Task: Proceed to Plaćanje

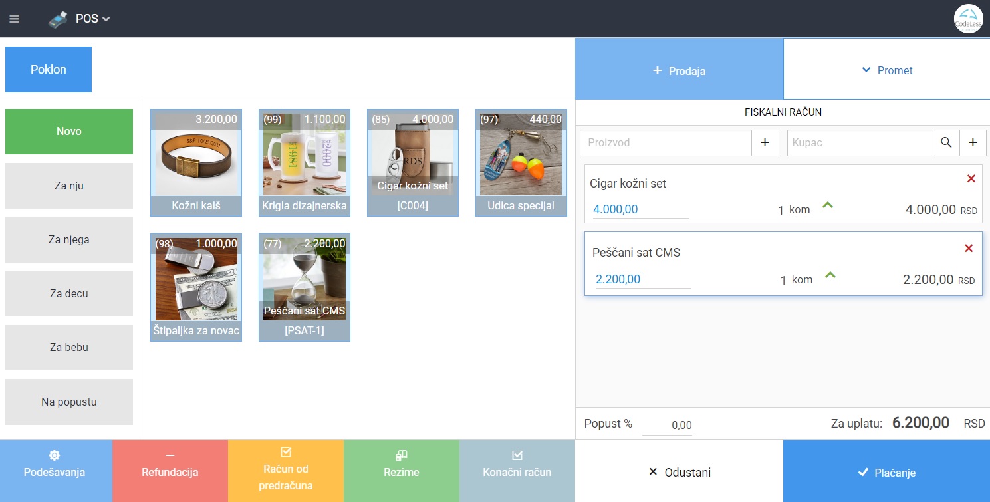Action: pos(886,472)
